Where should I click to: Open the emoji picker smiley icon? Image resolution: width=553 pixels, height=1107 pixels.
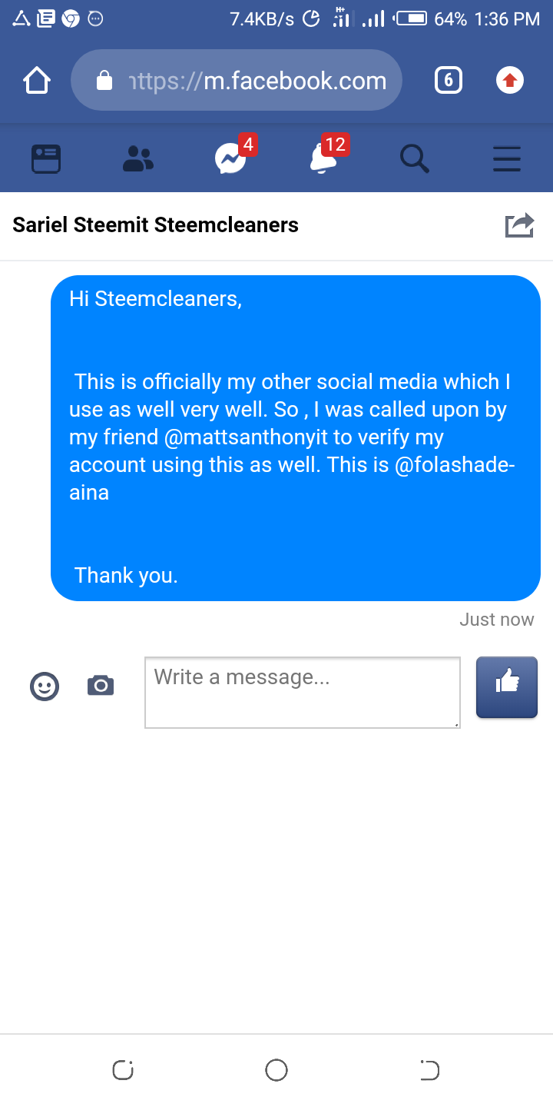(45, 686)
